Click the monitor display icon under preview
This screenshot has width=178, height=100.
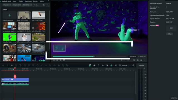point(134,60)
